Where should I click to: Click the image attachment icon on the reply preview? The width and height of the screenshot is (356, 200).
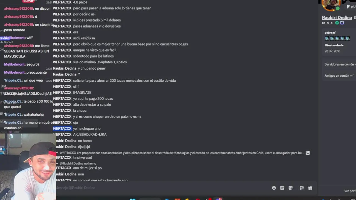tap(308, 153)
